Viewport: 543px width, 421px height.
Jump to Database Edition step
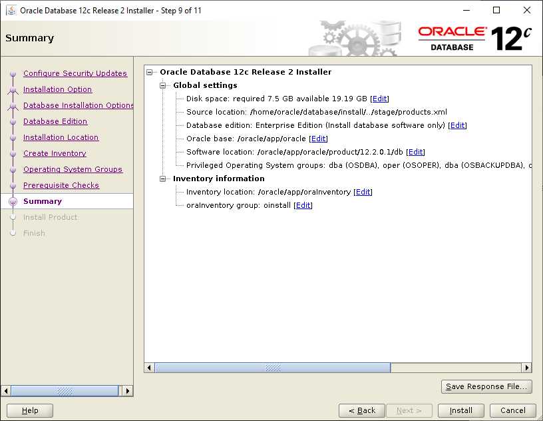coord(55,121)
